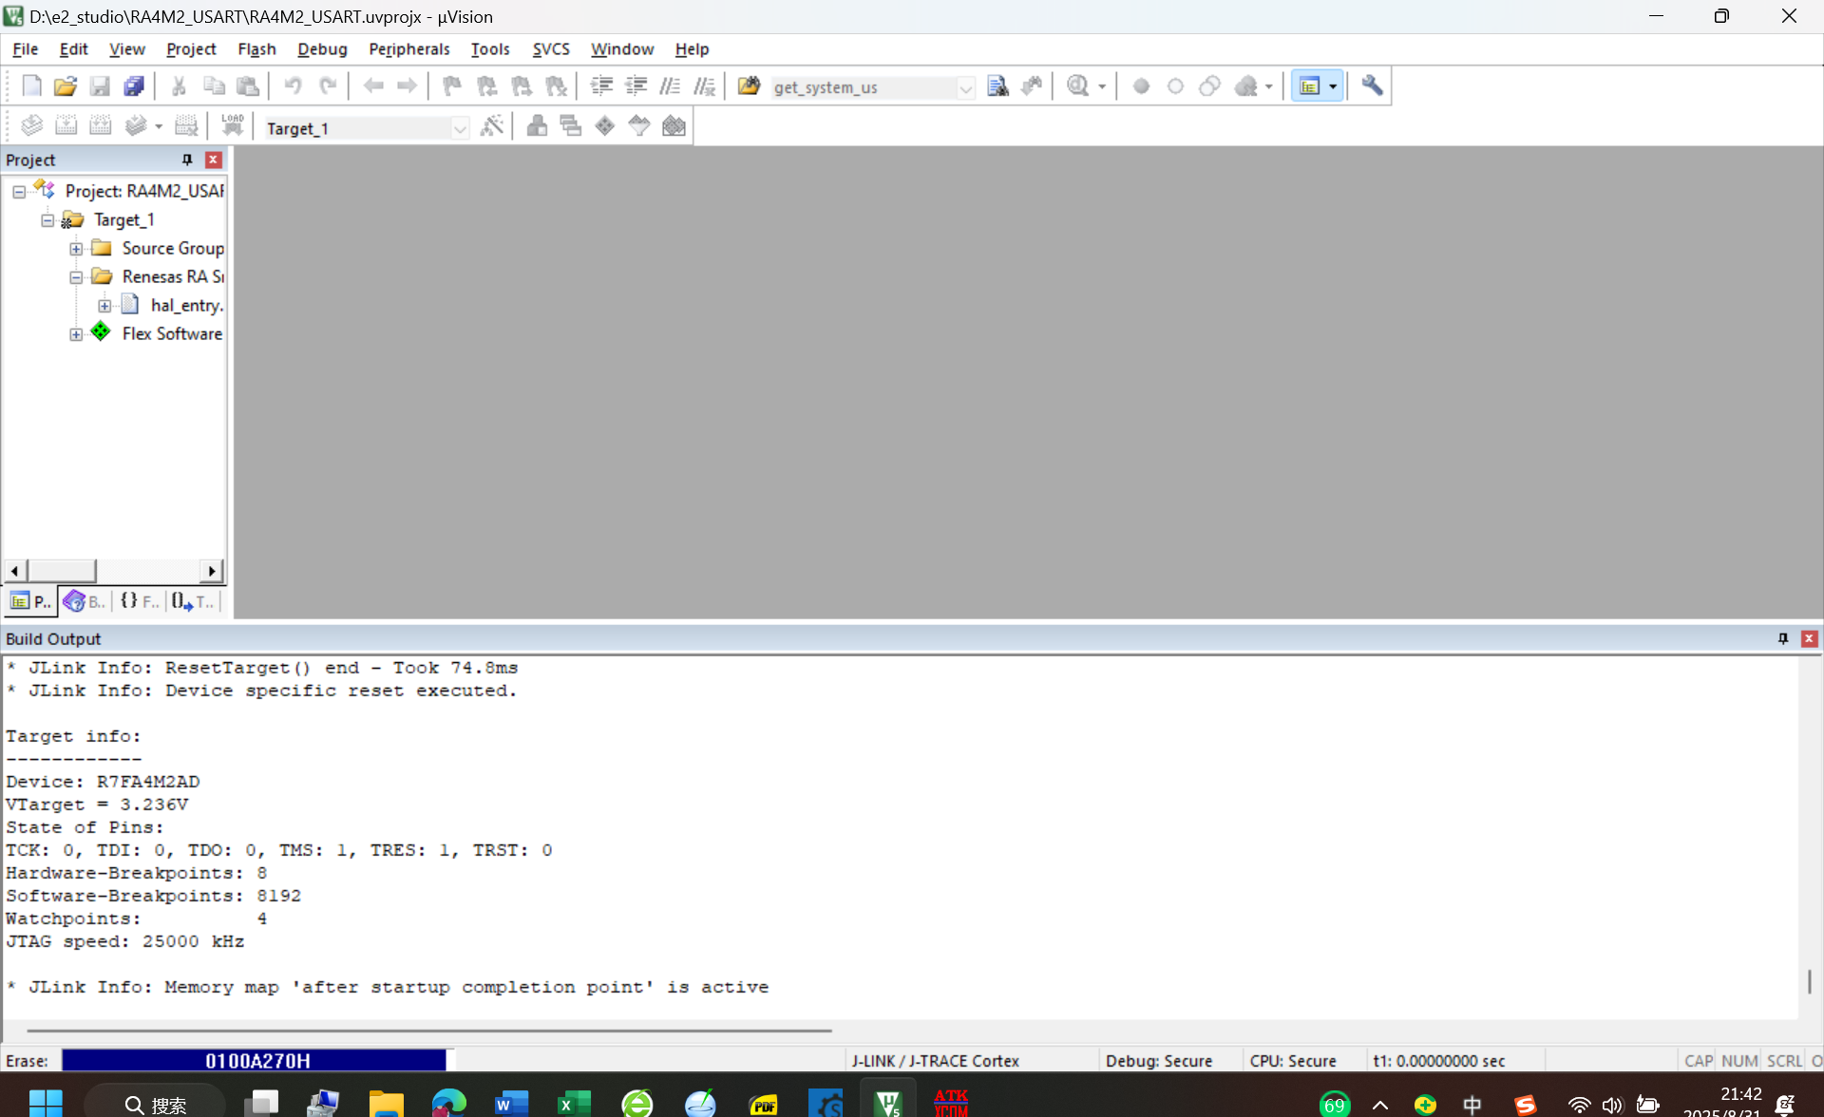The width and height of the screenshot is (1824, 1117).
Task: Open Options for Target magic wand icon
Action: (x=491, y=126)
